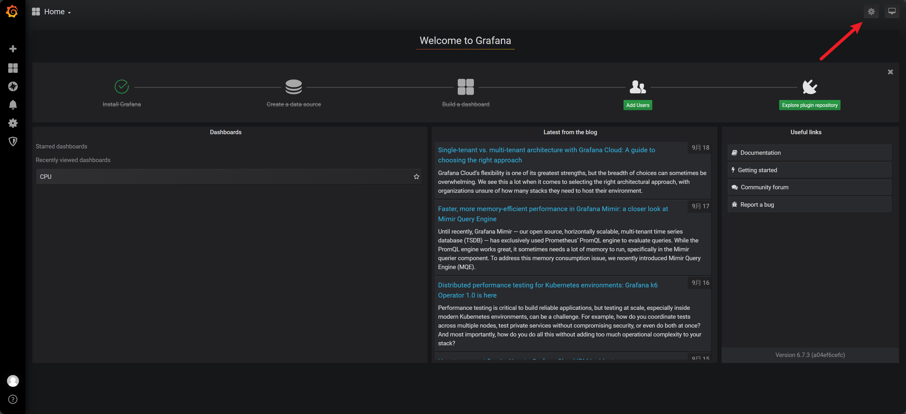The image size is (906, 414).
Task: Open the Documentation link
Action: pyautogui.click(x=760, y=153)
